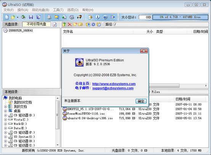Click the exit door icon
211x155 pixels.
click(x=113, y=17)
